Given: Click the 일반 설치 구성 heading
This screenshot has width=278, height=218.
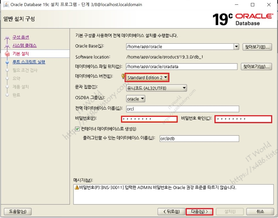Looking at the screenshot, I should pyautogui.click(x=19, y=19).
